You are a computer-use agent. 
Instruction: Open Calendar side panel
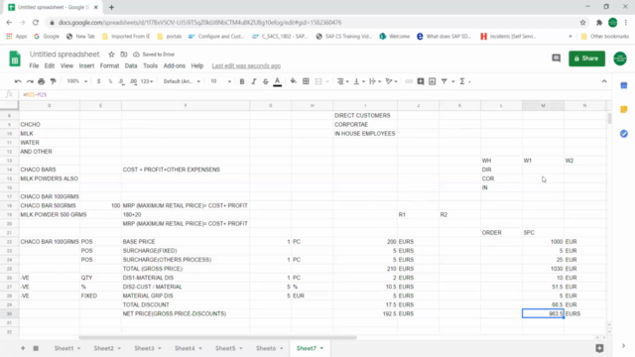point(624,85)
